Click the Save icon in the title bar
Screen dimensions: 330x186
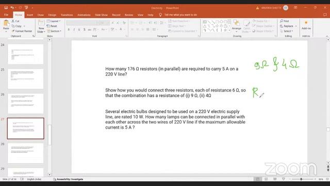[6, 8]
